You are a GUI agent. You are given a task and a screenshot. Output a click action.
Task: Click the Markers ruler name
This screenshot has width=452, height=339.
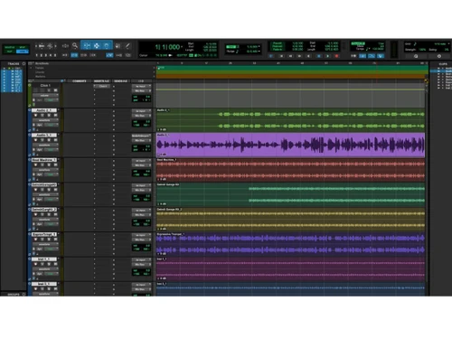pos(41,77)
